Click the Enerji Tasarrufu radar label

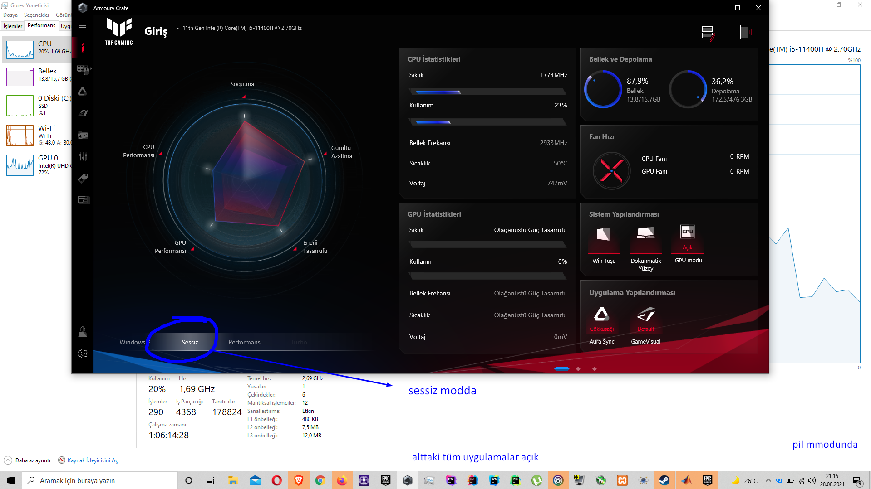[315, 247]
